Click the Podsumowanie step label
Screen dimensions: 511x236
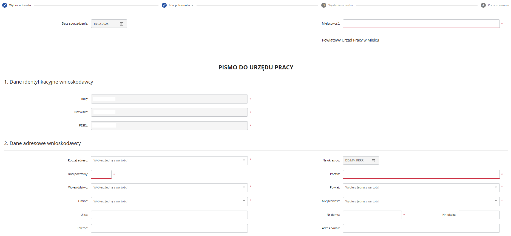pos(498,5)
